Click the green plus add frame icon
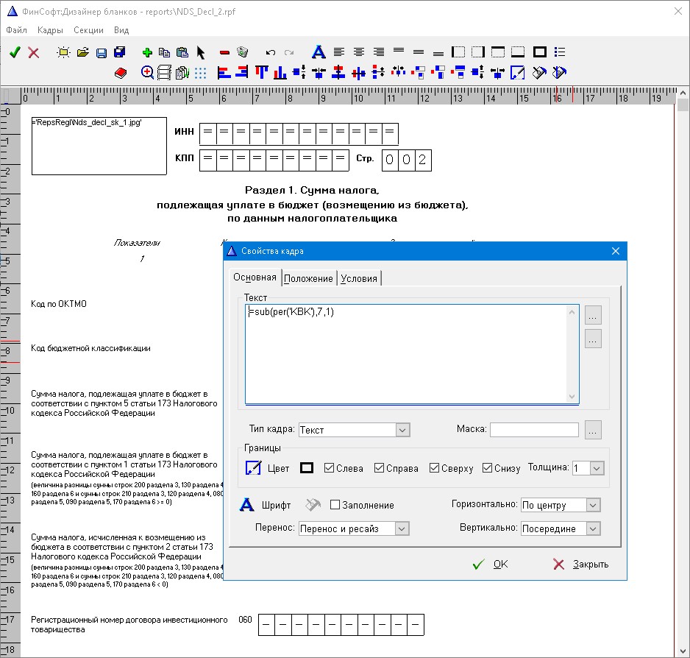The height and width of the screenshot is (658, 690). click(147, 52)
